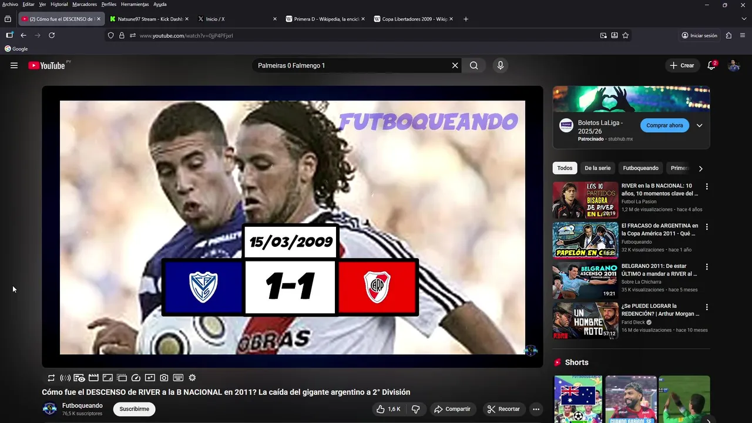Click the video player frame
This screenshot has height=423, width=752.
click(x=293, y=227)
